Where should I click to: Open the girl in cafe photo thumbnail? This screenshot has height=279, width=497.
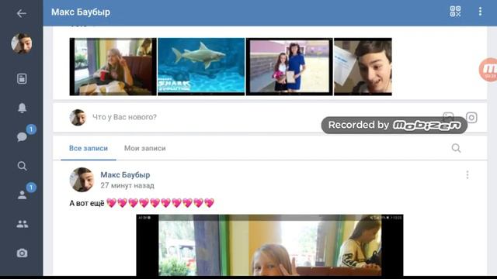click(113, 67)
